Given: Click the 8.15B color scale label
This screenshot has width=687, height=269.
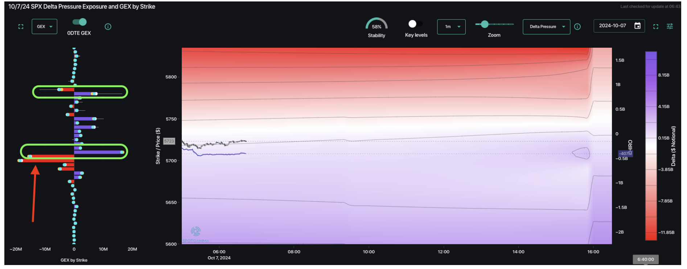Looking at the screenshot, I should coord(664,75).
